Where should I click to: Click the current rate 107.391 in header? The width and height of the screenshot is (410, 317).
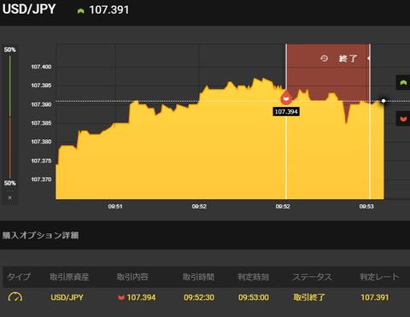(x=109, y=10)
